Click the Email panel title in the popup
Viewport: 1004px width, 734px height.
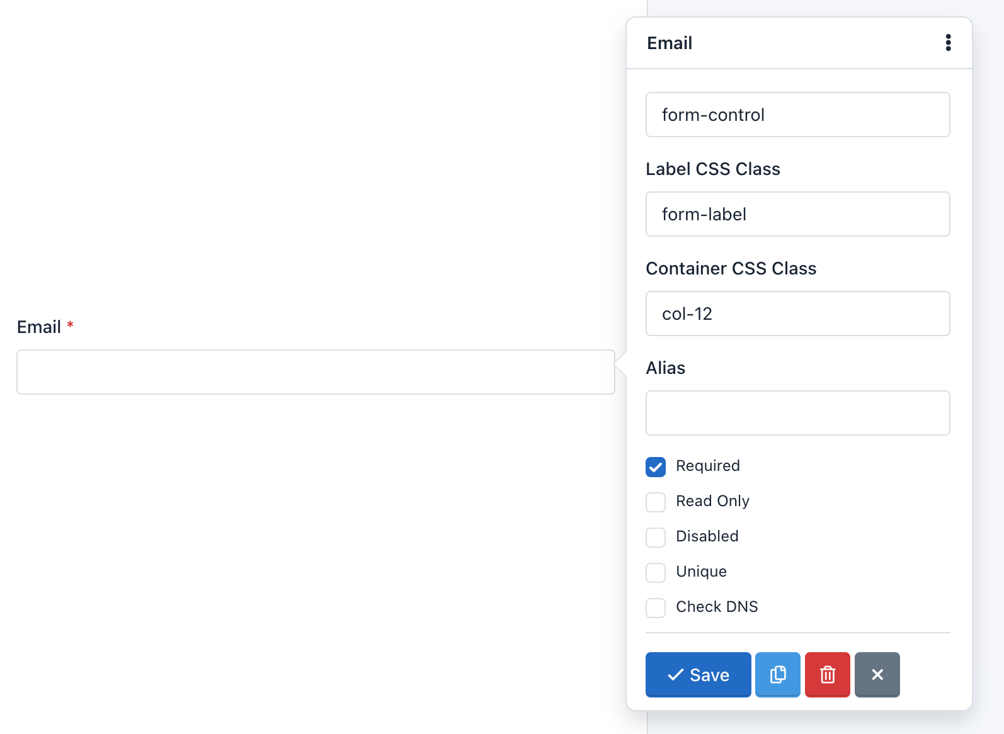pyautogui.click(x=669, y=42)
